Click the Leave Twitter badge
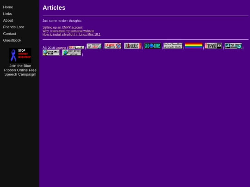This screenshot has height=187, width=250. (113, 46)
